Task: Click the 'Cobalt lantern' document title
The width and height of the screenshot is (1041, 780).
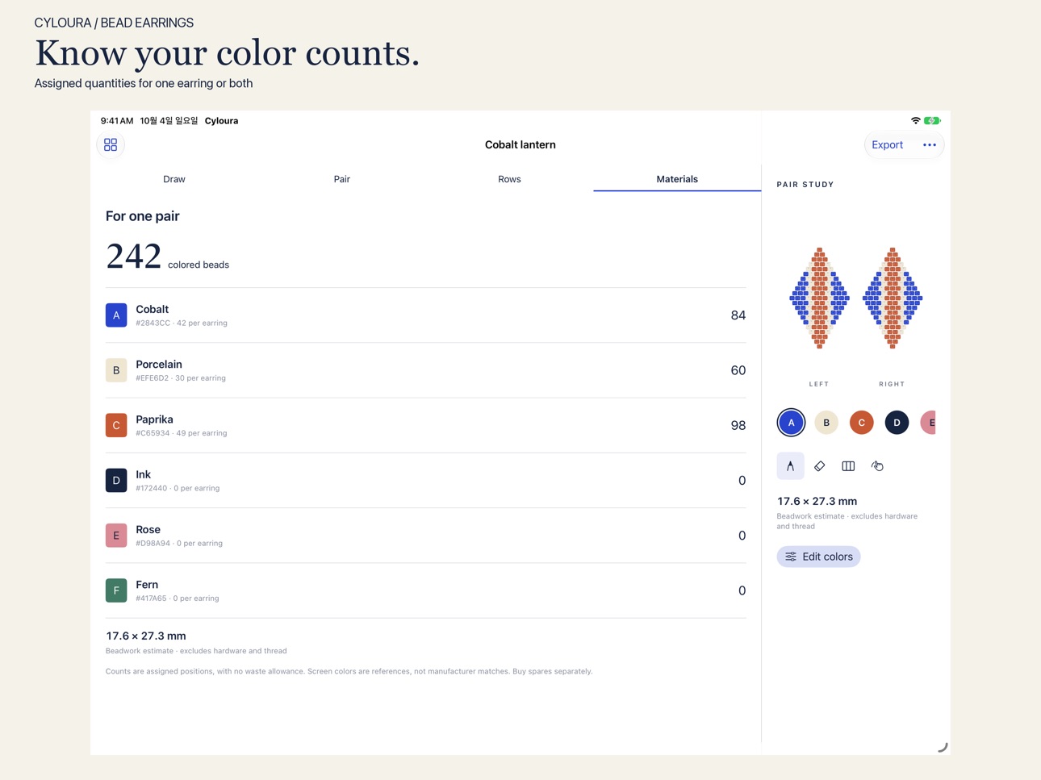Action: click(520, 145)
